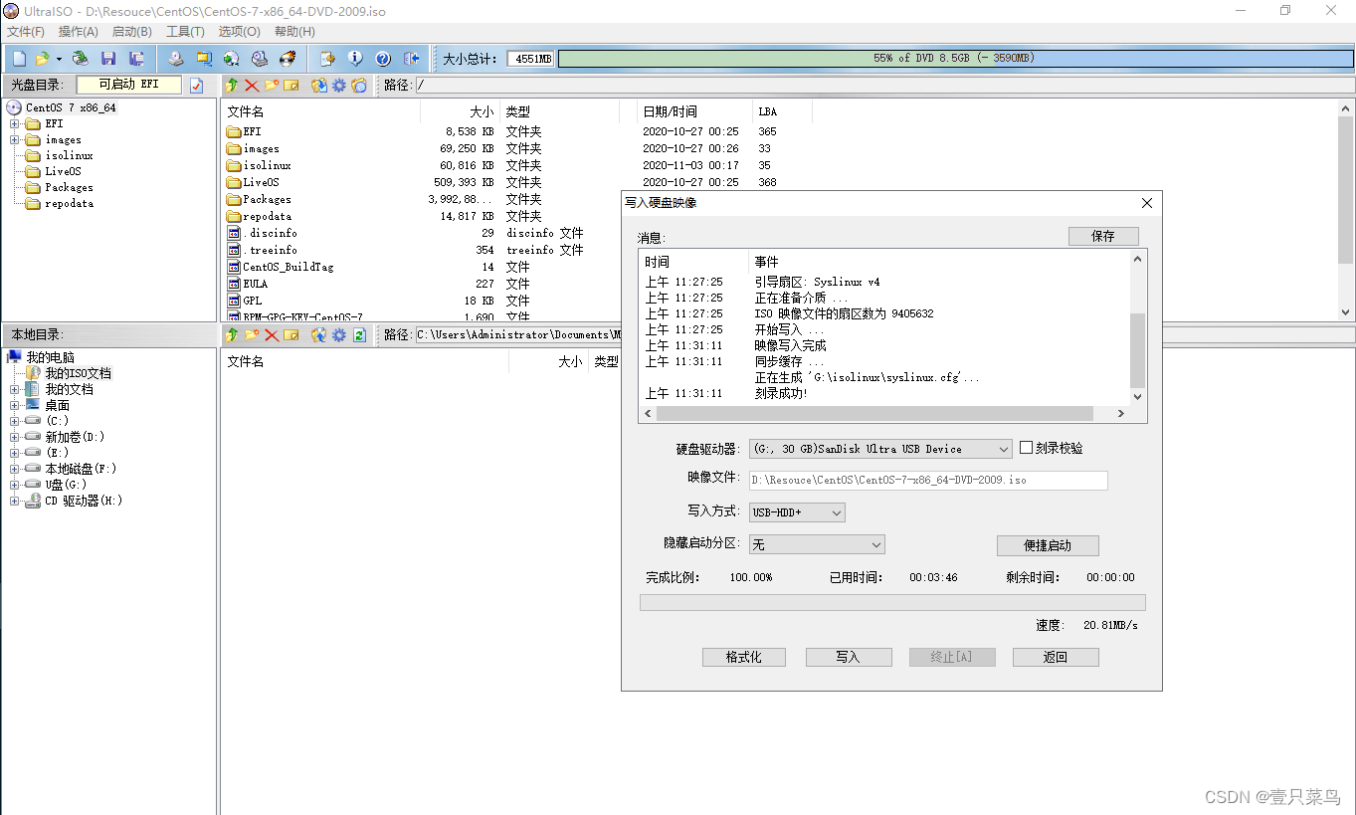
Task: Click the 返回 return button
Action: point(1056,658)
